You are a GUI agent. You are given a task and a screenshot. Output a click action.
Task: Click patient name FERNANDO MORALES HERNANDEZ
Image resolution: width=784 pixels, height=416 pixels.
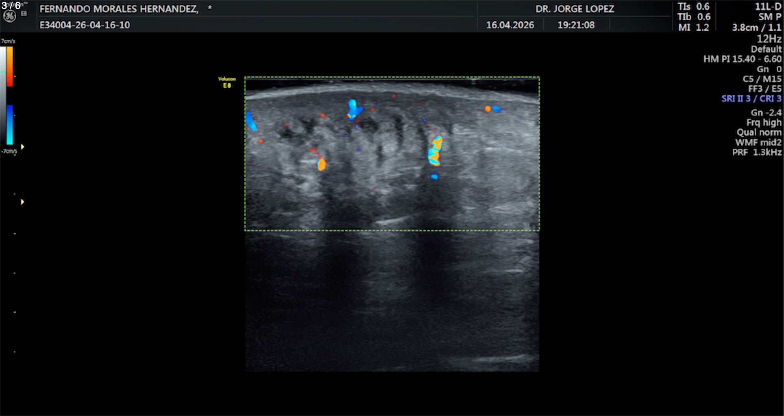click(119, 9)
